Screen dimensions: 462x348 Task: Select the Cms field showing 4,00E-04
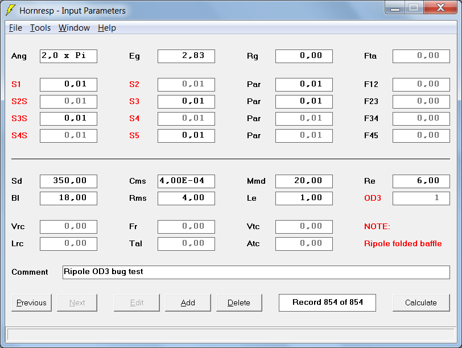point(186,181)
